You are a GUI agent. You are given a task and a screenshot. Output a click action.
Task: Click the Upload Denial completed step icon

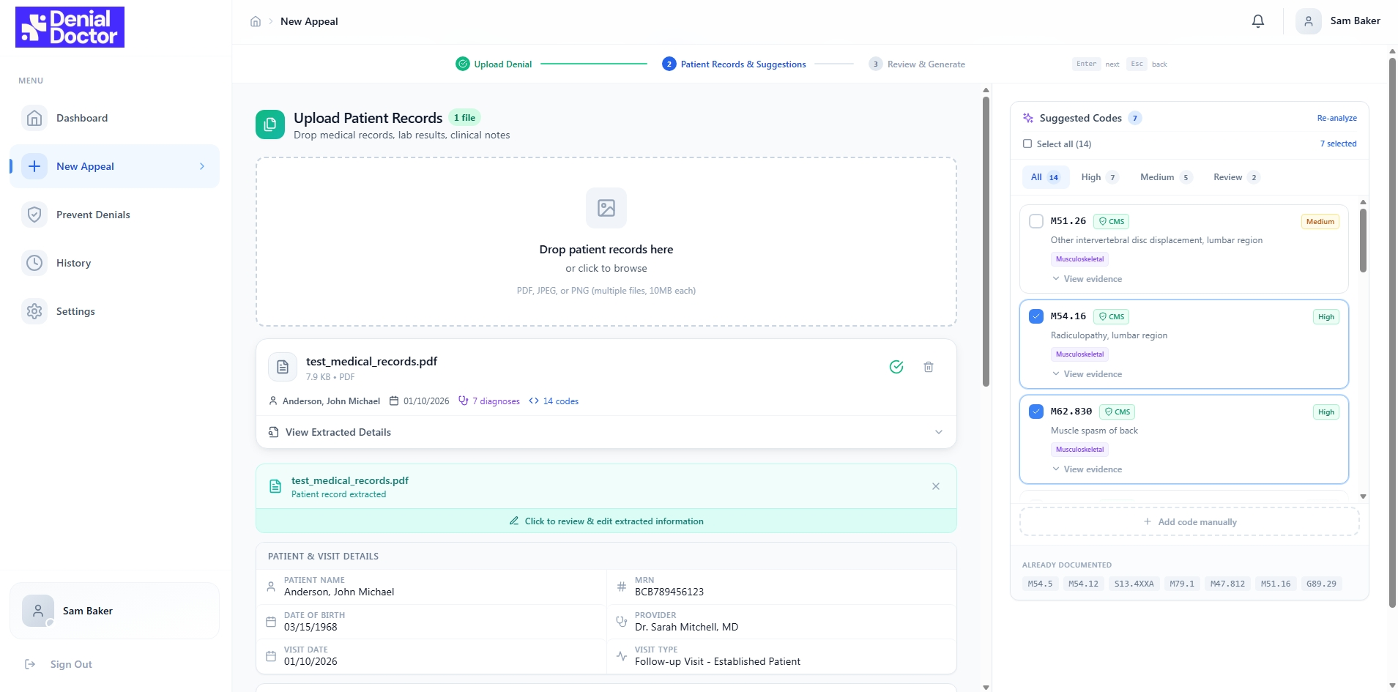[x=463, y=64]
